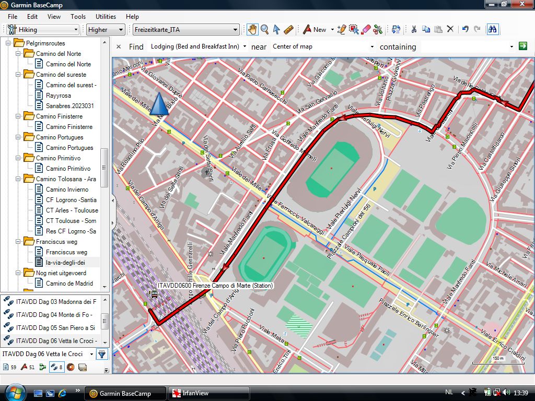535x401 pixels.
Task: Click the binoculars Find icon
Action: [x=492, y=30]
